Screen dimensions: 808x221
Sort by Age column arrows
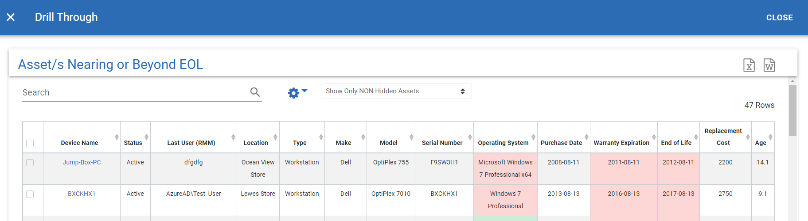pos(770,137)
